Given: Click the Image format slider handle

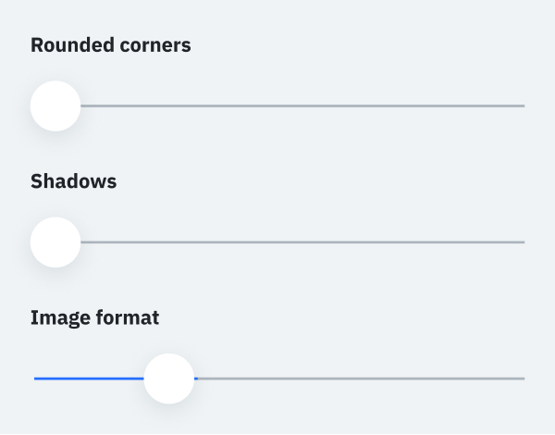Looking at the screenshot, I should coord(169,379).
